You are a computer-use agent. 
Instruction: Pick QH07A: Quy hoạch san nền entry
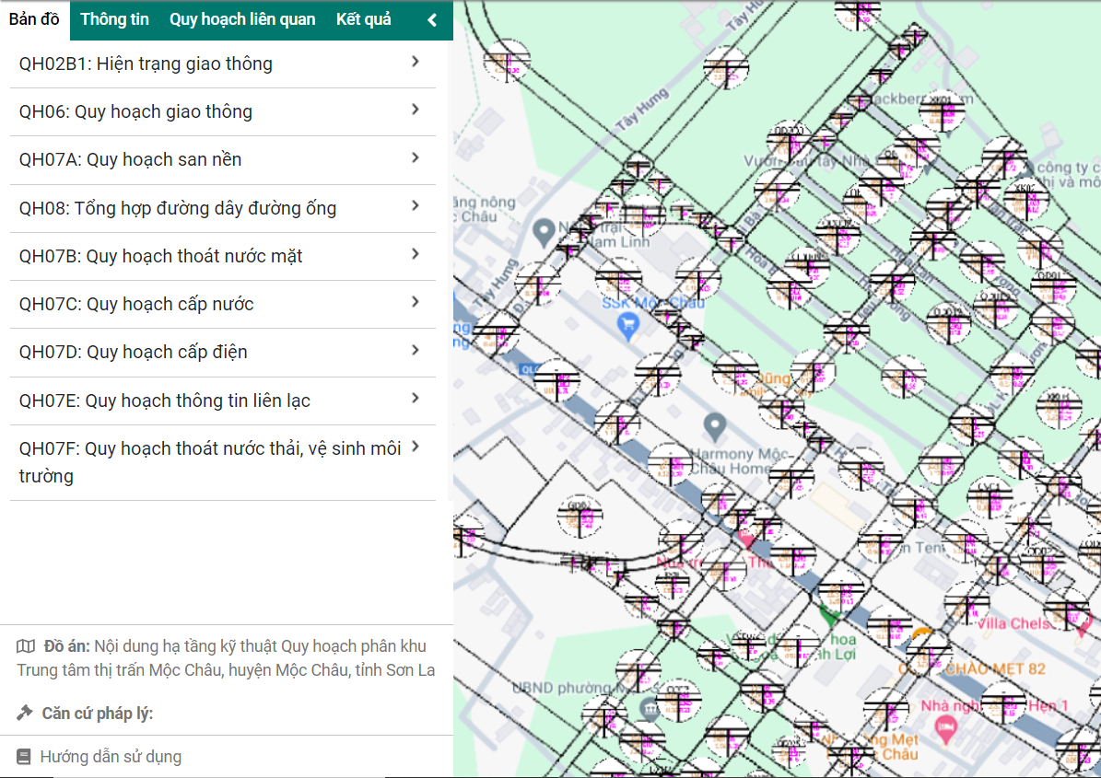(x=131, y=159)
